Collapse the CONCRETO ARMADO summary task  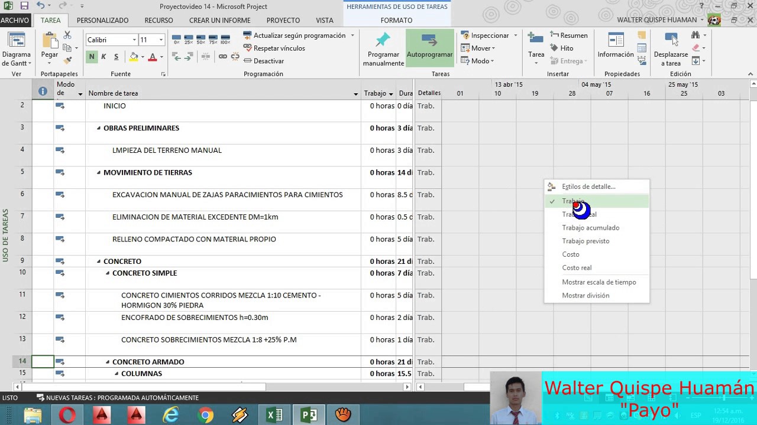tap(108, 362)
